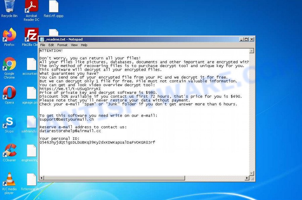This screenshot has height=200, width=302.
Task: Open CCleaner
Action: pos(9,150)
